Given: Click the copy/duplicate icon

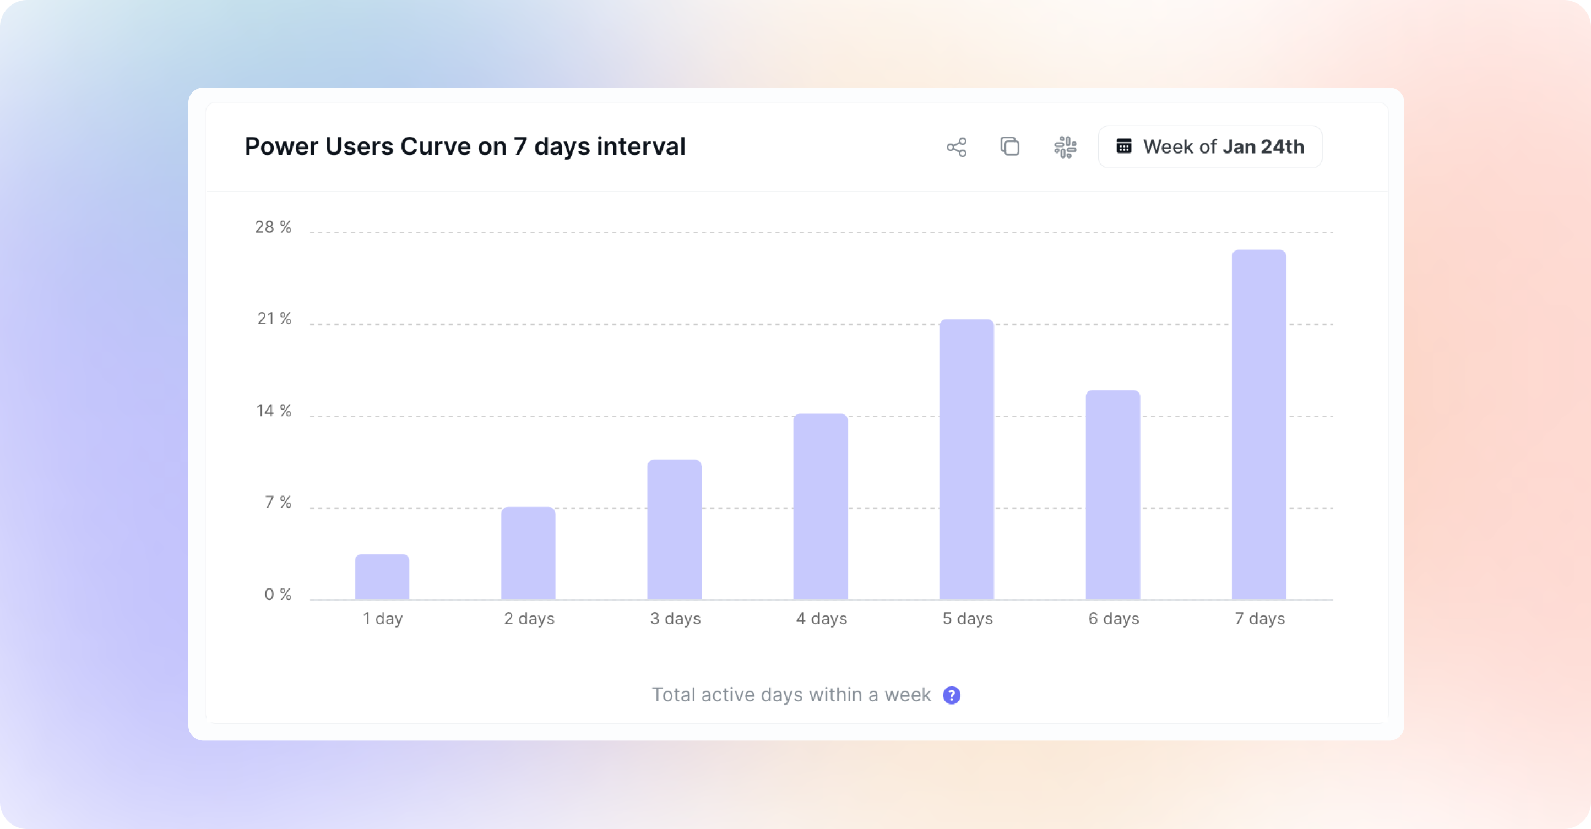Looking at the screenshot, I should click(x=1010, y=147).
